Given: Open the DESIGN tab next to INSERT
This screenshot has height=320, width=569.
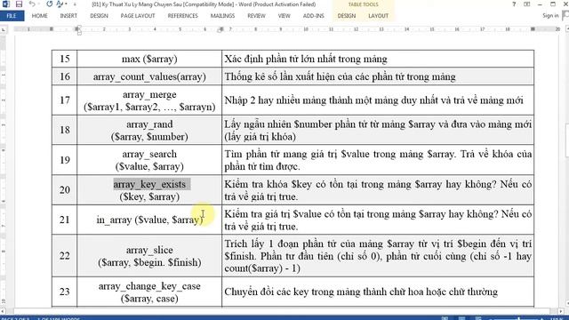Looking at the screenshot, I should point(99,16).
